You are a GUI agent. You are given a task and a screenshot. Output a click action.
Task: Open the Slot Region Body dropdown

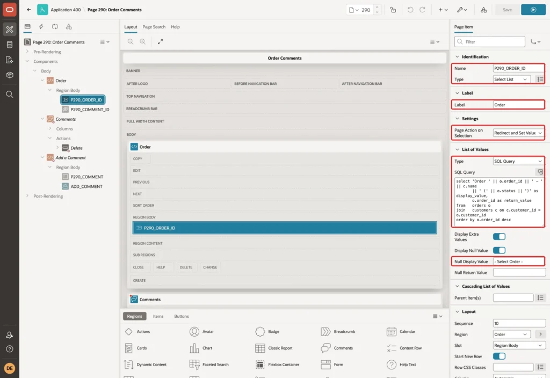[x=519, y=345]
